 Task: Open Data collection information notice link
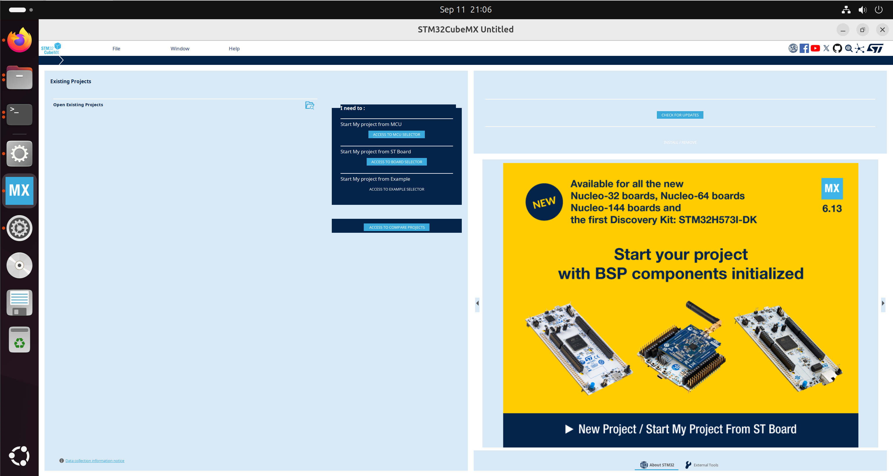[x=95, y=461]
